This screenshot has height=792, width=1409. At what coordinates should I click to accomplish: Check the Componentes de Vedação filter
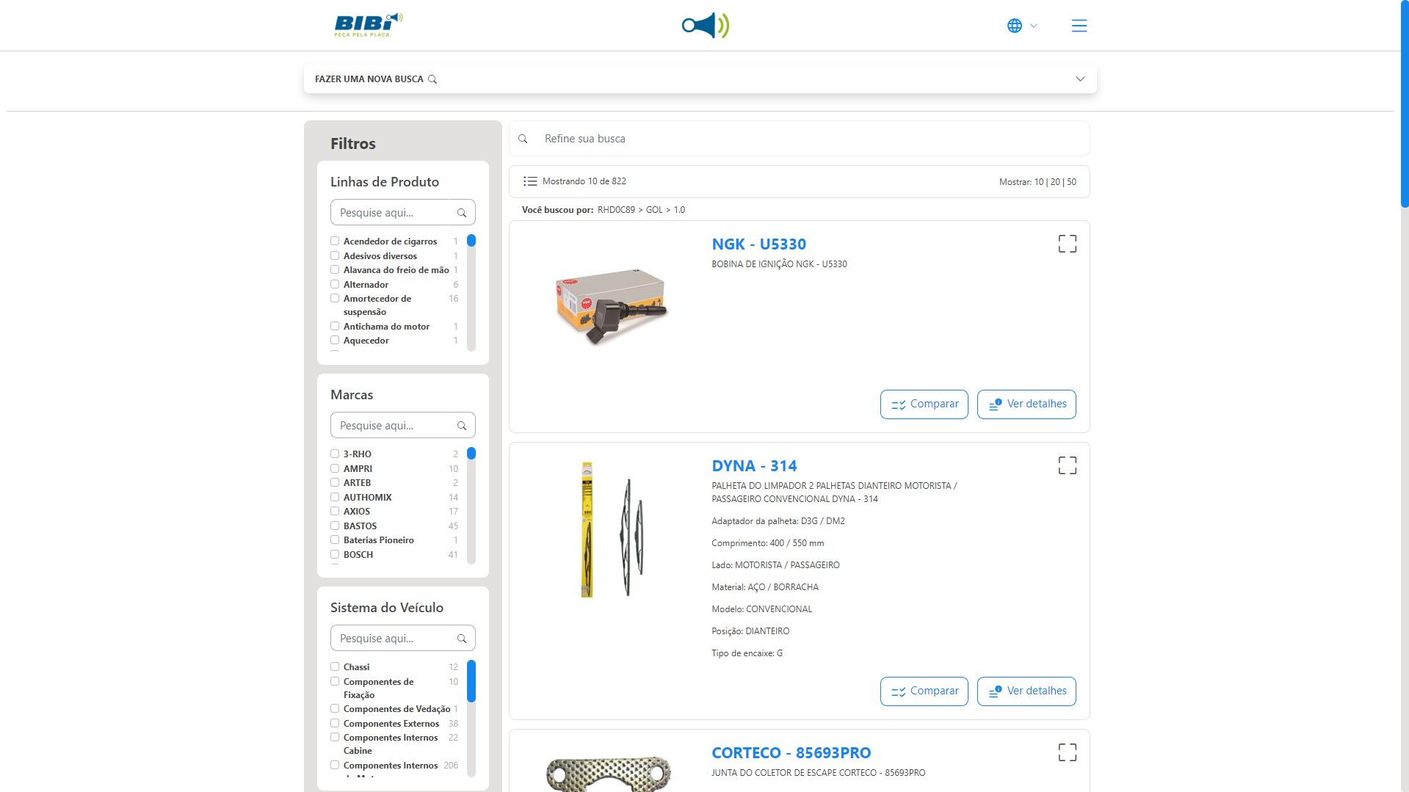[335, 708]
